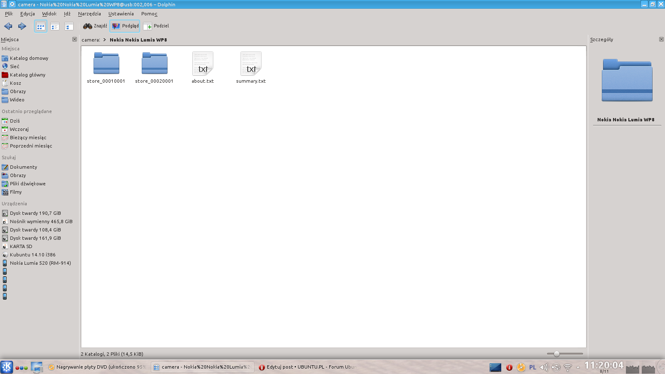This screenshot has width=665, height=374.
Task: Switch to Edytuj post Opera taskbar window
Action: pos(308,367)
